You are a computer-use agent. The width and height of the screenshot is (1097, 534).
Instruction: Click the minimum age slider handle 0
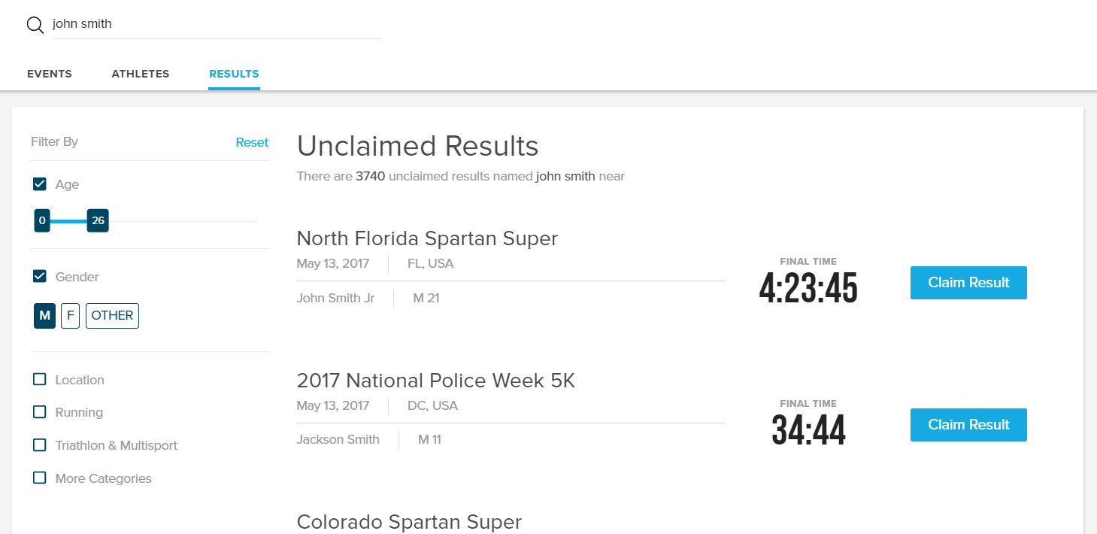pos(42,221)
